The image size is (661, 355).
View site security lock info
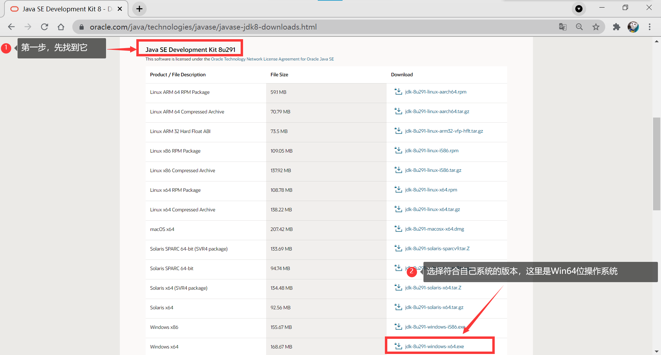click(82, 27)
